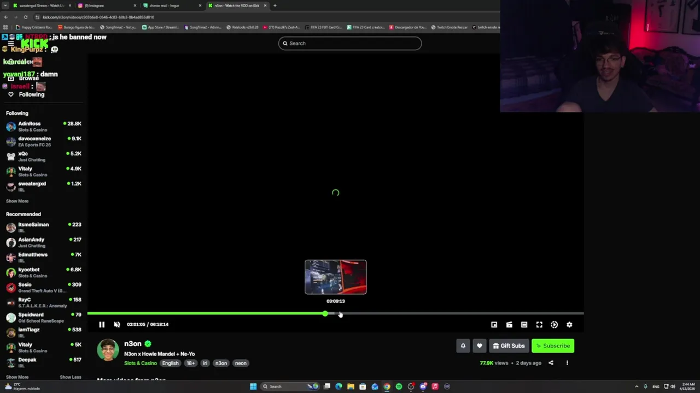This screenshot has width=700, height=393.
Task: Click the browser address bar URL
Action: click(98, 17)
